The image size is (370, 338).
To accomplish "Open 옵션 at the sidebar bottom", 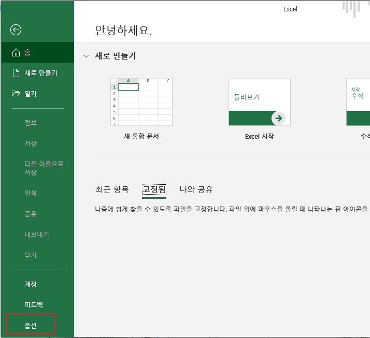I will pos(31,326).
